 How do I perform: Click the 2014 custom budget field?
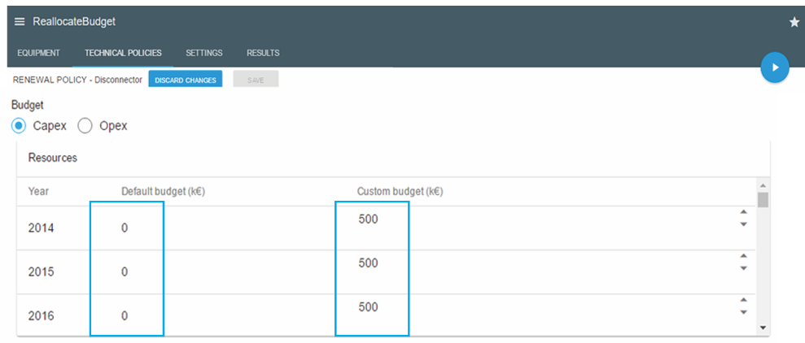(x=371, y=219)
